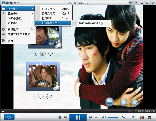
Task: Open the feedback speech bubble icon in title bar
Action: pos(131,3)
